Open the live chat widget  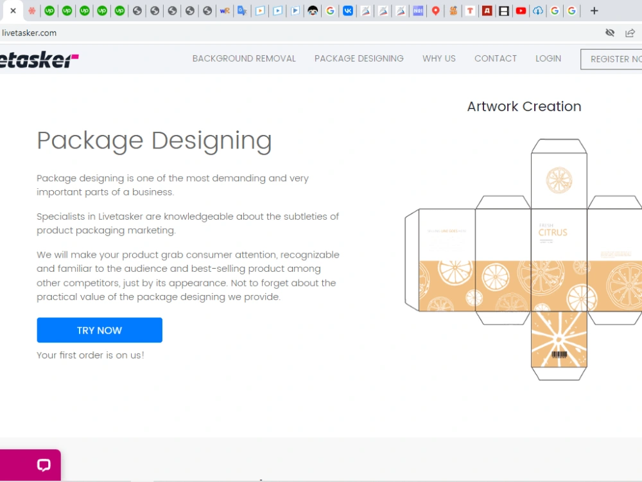[30, 465]
